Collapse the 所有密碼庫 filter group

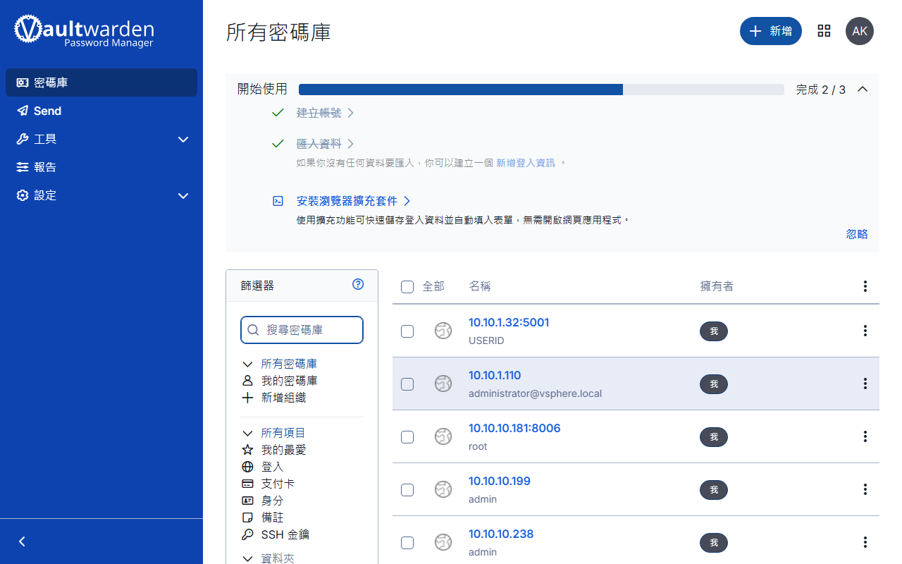pos(247,364)
